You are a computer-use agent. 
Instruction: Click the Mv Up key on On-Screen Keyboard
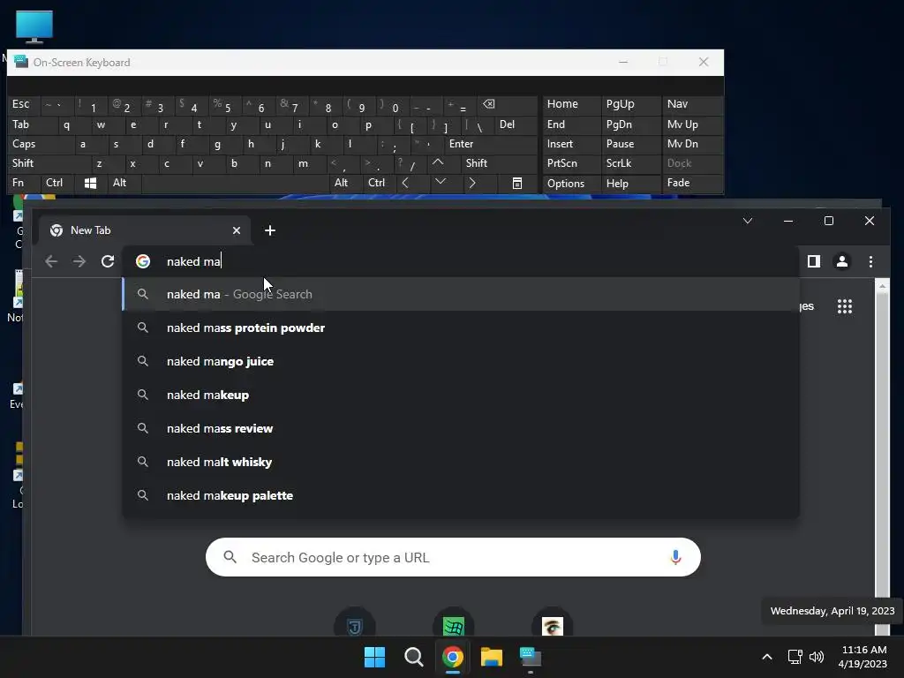692,124
